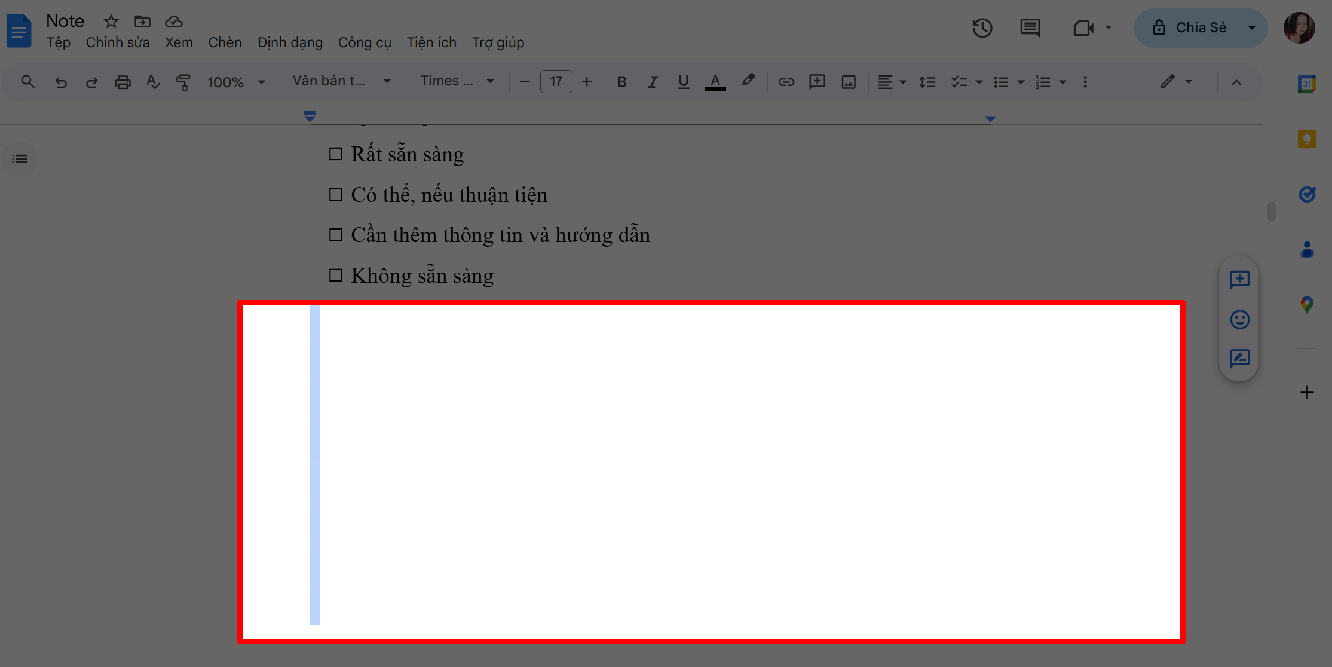Open the Chèn menu

pos(225,42)
